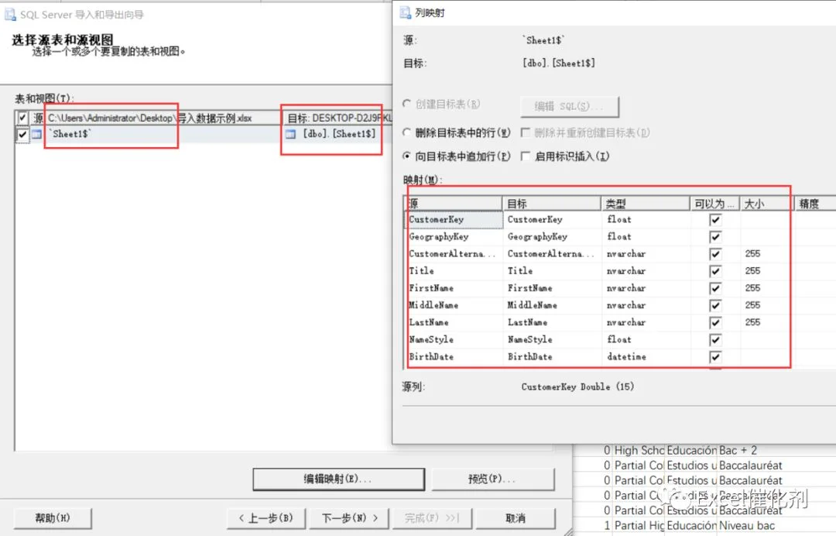Click the float type cell for NameStyle
Screen dimensions: 836x536
[x=645, y=340]
